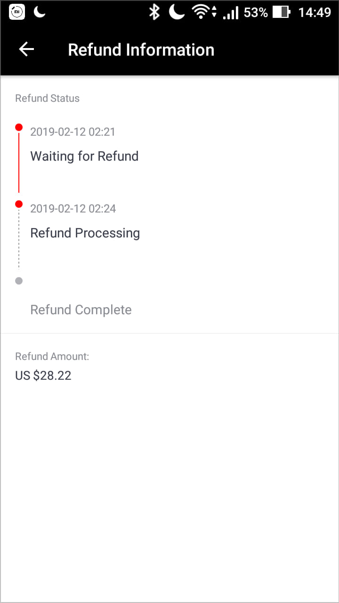Tap the battery status icon

[x=281, y=12]
